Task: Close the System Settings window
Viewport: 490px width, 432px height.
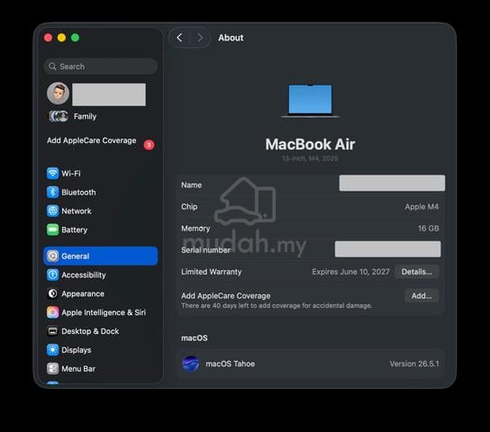Action: (x=48, y=38)
